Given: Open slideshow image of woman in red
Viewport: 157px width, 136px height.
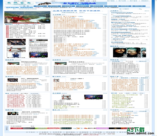Looking at the screenshot, I should pyautogui.click(x=27, y=17).
